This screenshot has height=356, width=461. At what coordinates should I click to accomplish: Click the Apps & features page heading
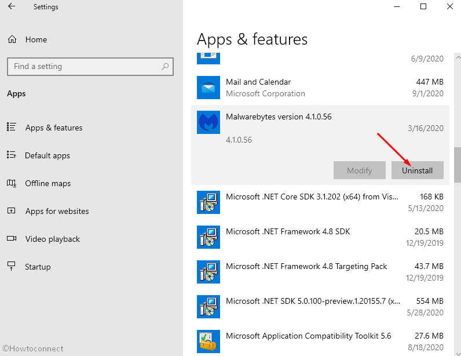(x=252, y=39)
